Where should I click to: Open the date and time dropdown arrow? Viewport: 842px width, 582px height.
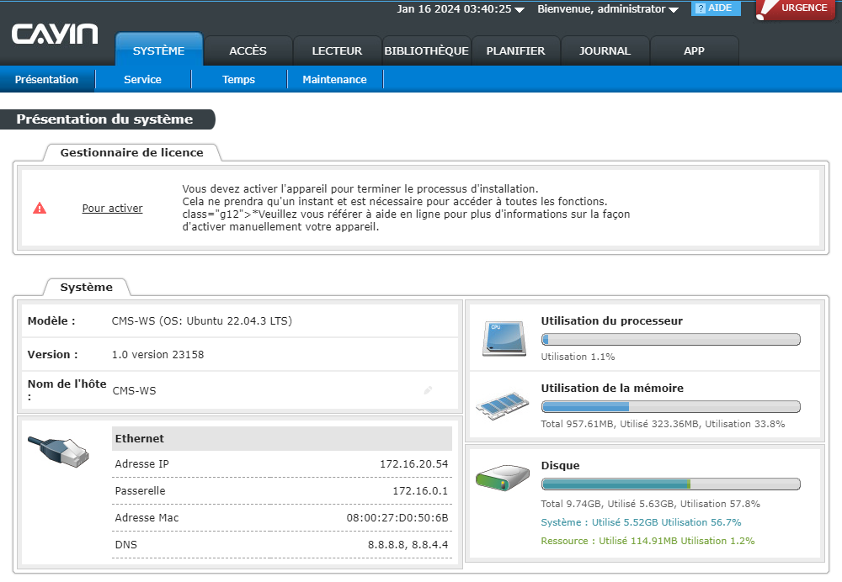[520, 9]
